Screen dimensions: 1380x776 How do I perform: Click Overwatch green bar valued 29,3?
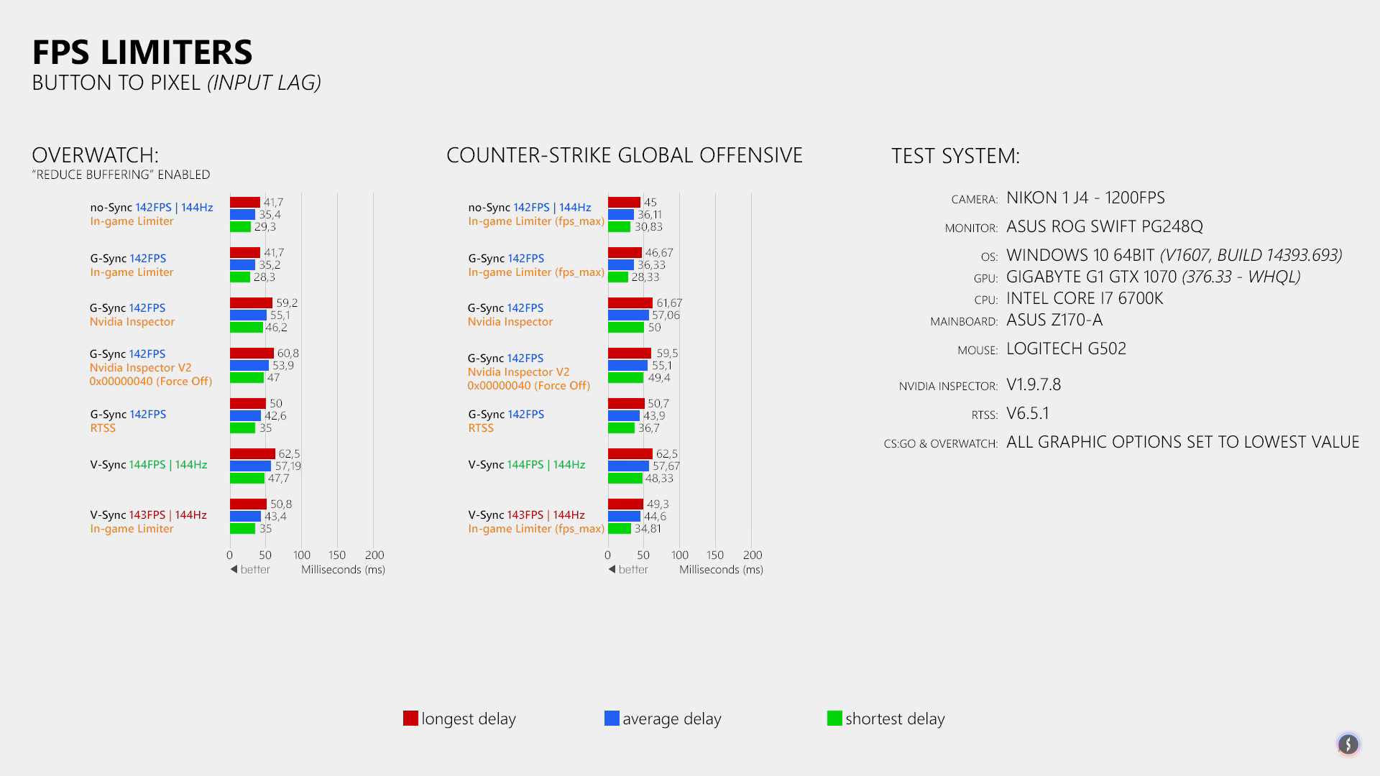tap(240, 227)
